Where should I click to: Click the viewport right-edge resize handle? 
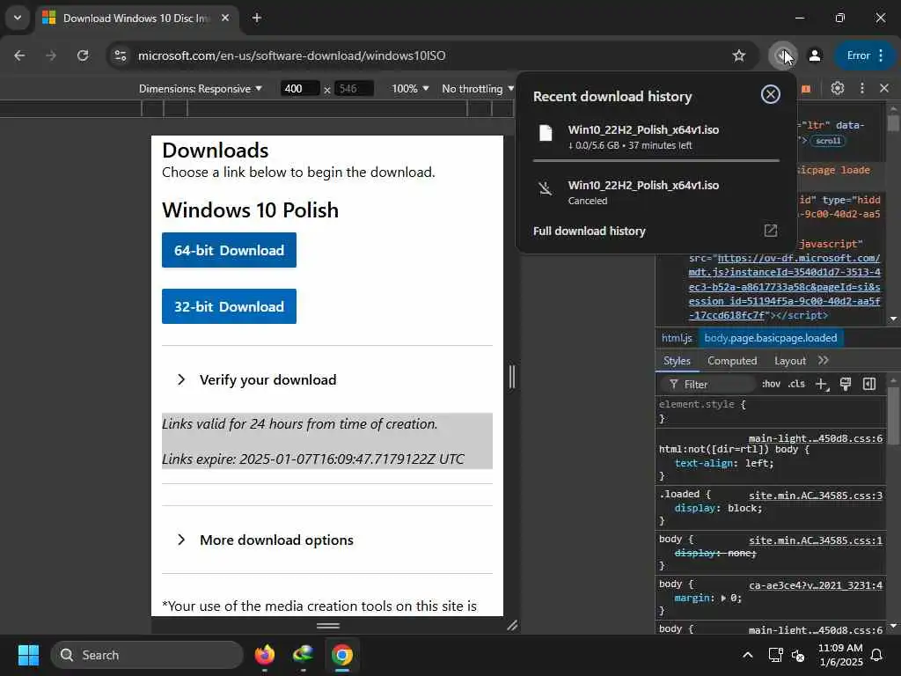click(511, 377)
